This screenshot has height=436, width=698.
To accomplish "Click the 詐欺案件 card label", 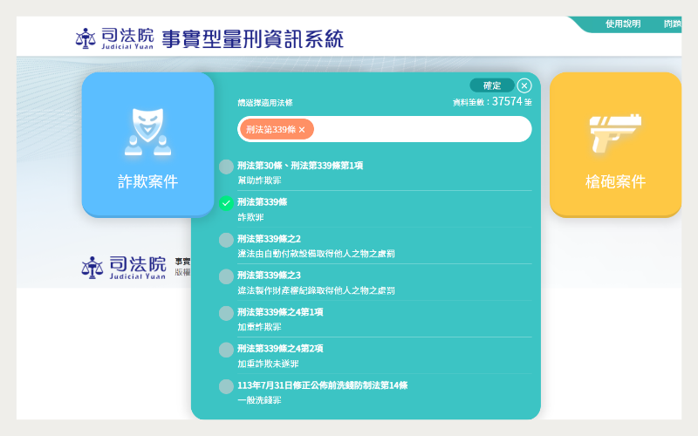I will point(147,182).
